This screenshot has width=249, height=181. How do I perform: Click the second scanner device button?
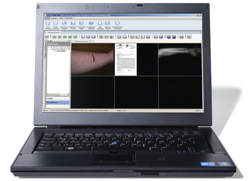pos(174,37)
